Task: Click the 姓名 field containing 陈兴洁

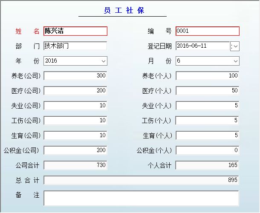Action: 75,31
